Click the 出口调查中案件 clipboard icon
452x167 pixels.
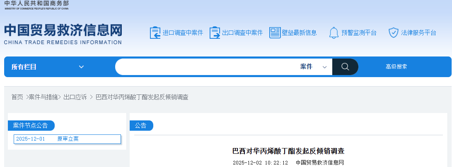(215, 33)
